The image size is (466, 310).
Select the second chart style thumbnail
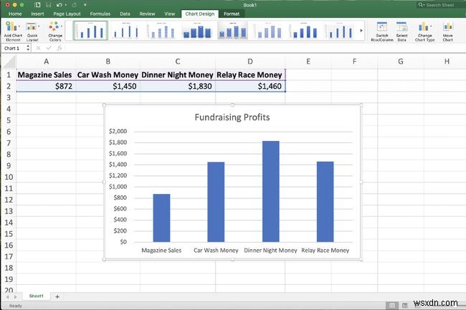coord(126,31)
